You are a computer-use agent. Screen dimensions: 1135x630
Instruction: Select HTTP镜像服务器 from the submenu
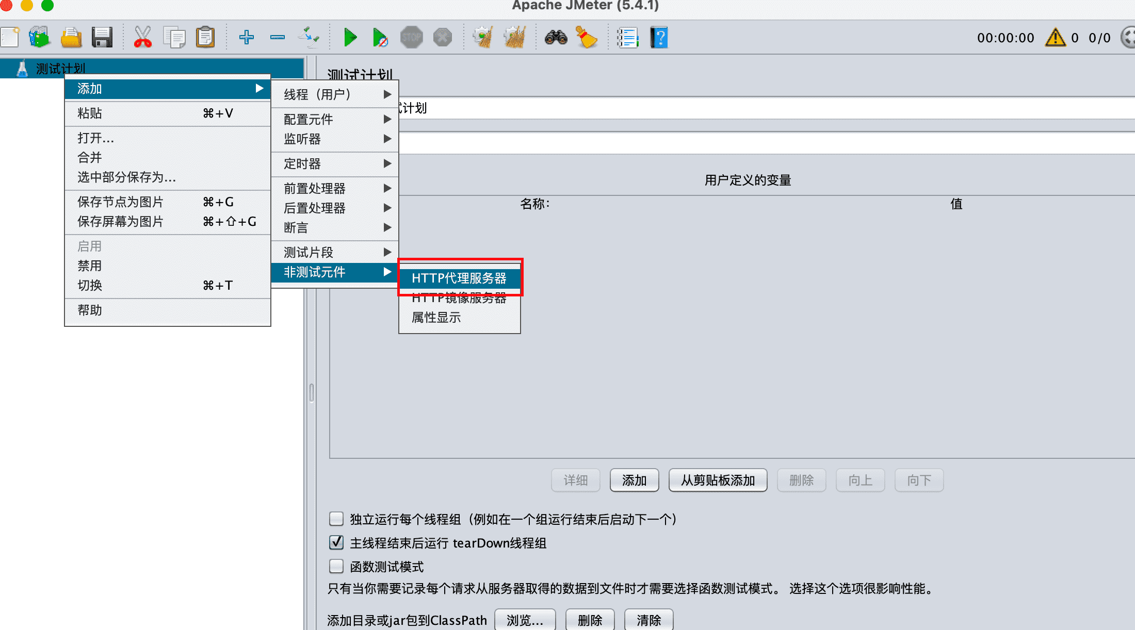(460, 299)
